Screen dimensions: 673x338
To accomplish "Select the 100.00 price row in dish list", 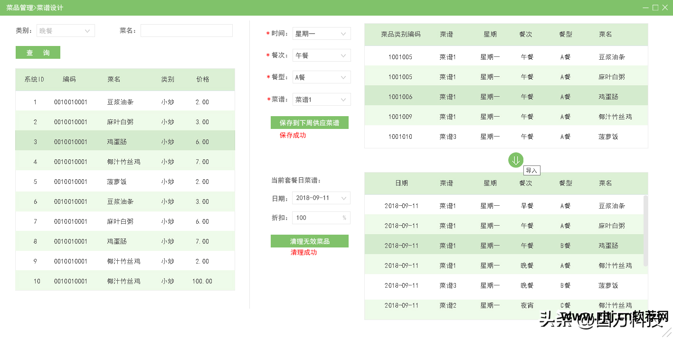I will (x=125, y=281).
